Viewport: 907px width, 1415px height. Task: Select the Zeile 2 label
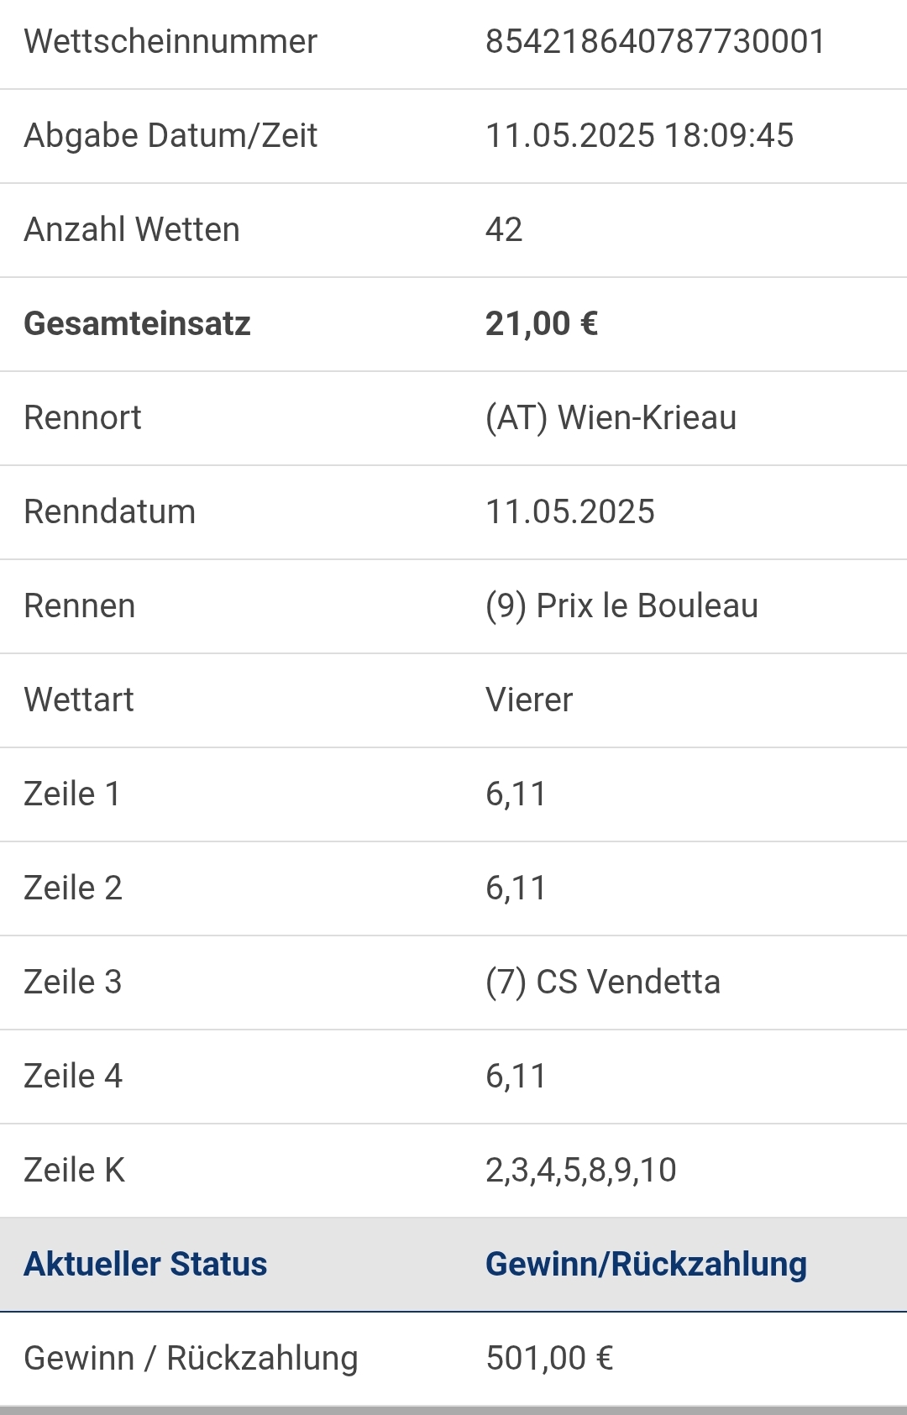(73, 888)
